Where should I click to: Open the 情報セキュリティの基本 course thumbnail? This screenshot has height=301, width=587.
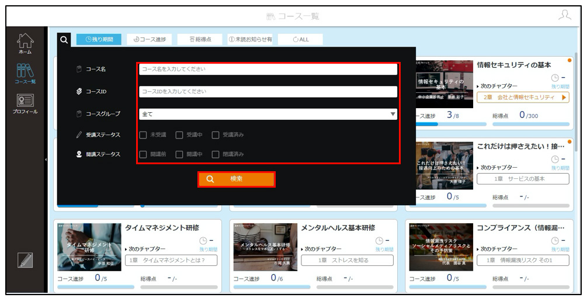[444, 84]
